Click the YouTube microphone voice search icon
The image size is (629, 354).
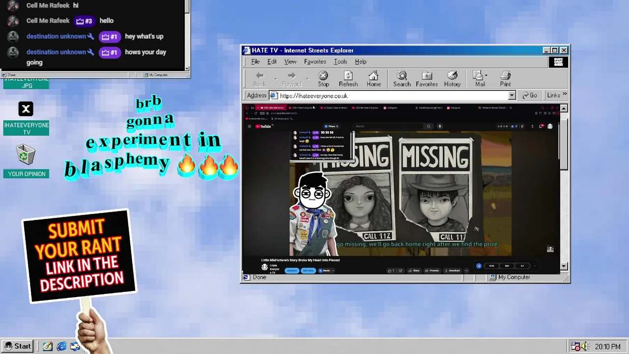point(440,126)
